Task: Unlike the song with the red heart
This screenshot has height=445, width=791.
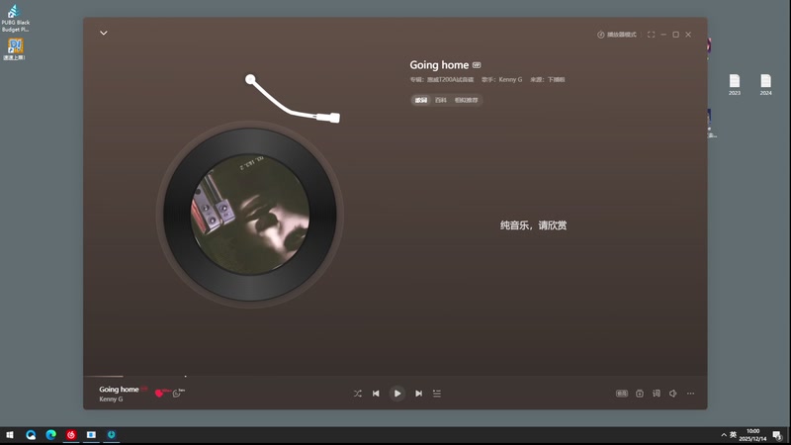Action: point(159,393)
